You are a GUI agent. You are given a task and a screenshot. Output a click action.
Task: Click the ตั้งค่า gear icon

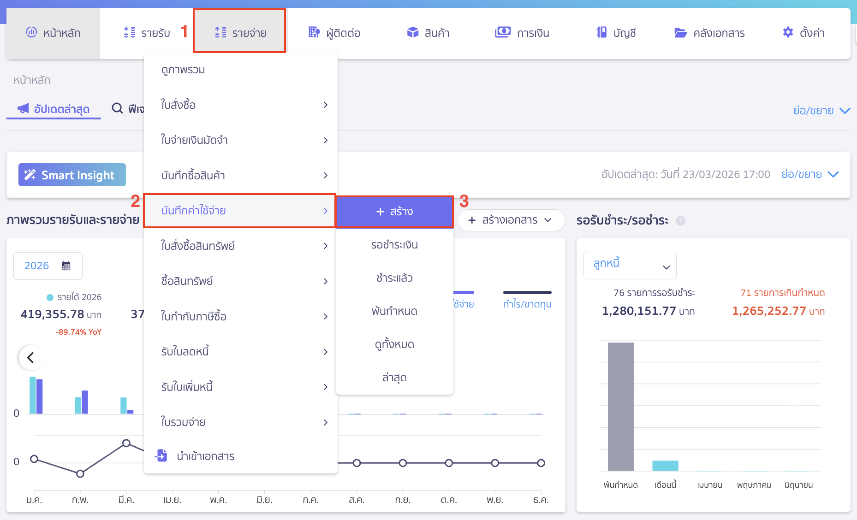[788, 32]
